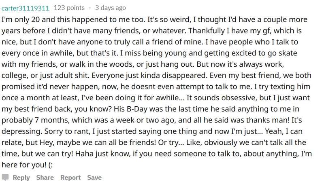Viewport: 324px width, 186px height.
Task: Click the Reply button
Action: coord(21,178)
